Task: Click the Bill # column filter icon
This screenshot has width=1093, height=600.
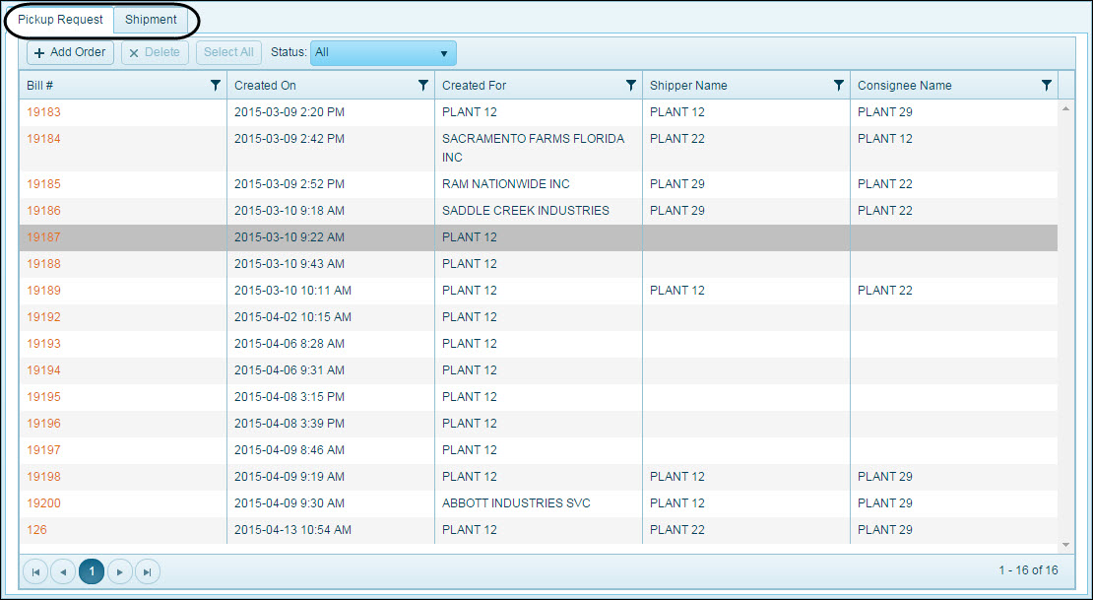Action: point(216,86)
